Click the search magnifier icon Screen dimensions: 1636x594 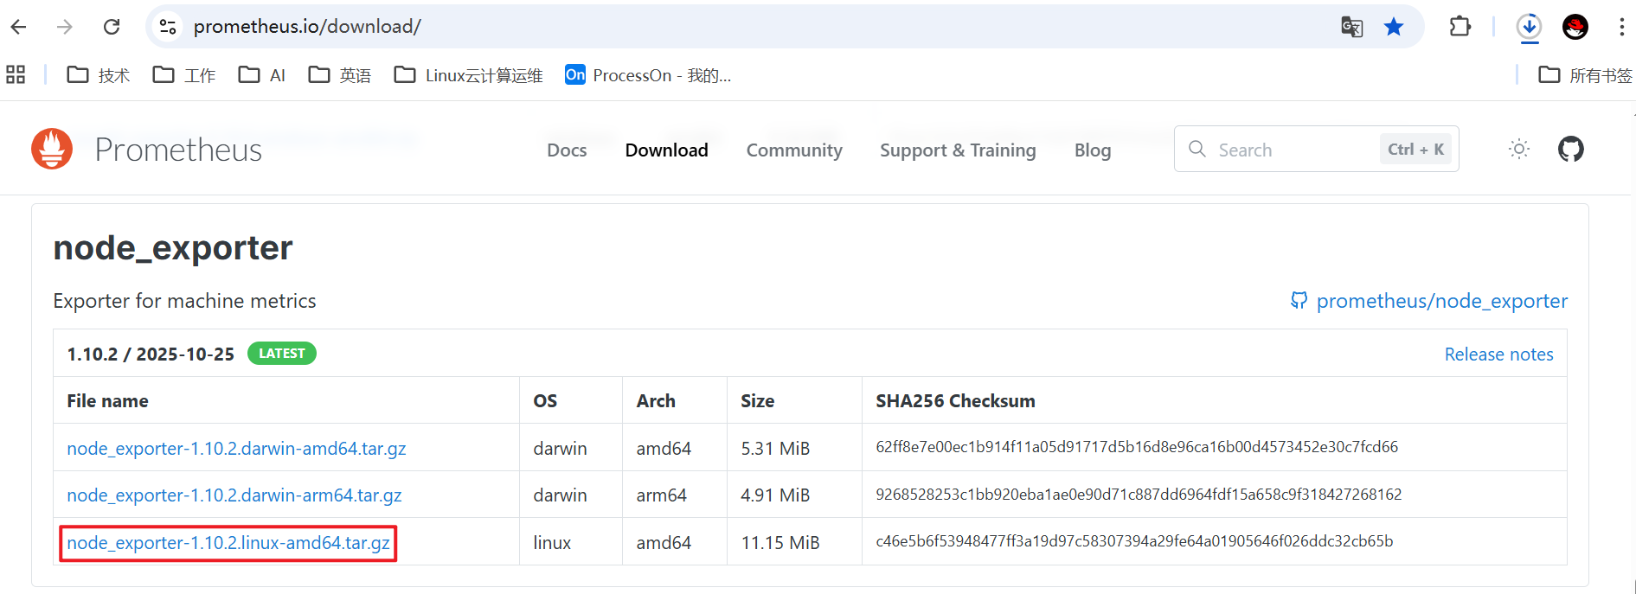(x=1197, y=149)
